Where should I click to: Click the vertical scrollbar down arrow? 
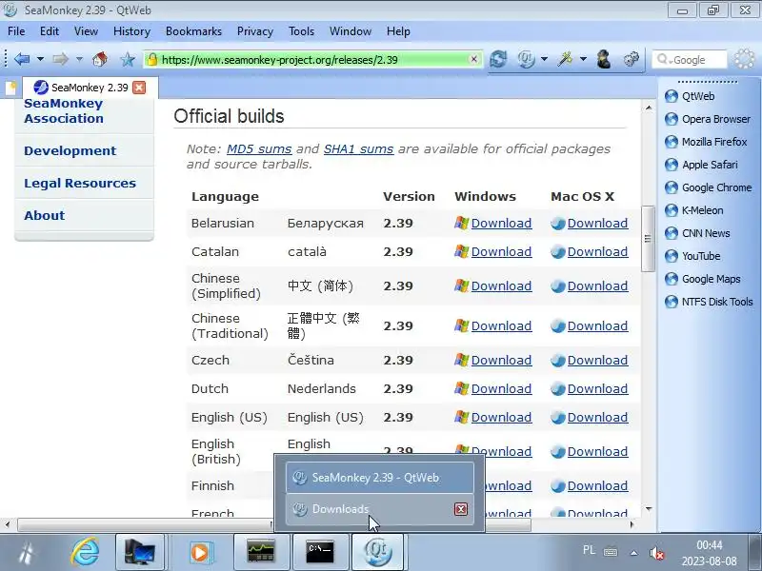click(649, 509)
